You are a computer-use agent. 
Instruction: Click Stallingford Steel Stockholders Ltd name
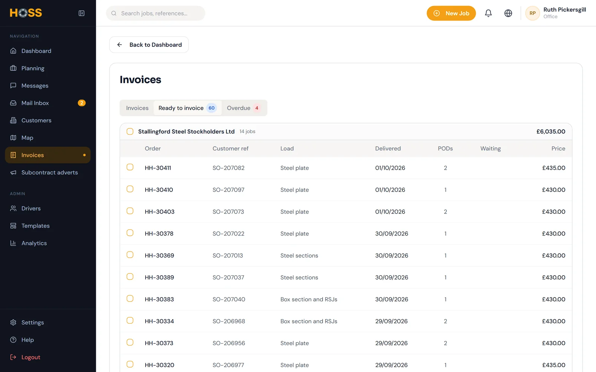click(x=186, y=131)
